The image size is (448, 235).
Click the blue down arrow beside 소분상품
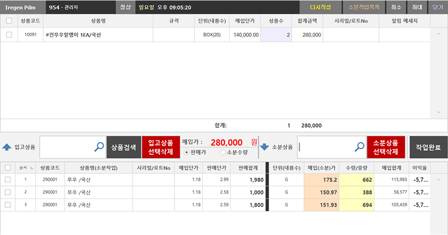tap(265, 147)
